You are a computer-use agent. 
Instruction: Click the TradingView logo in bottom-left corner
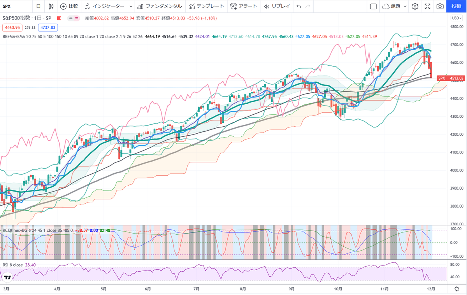7,278
